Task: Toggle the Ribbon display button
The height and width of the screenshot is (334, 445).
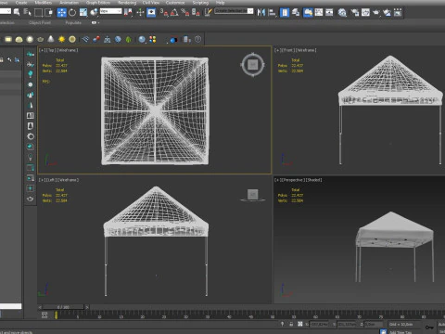Action: coord(308,12)
